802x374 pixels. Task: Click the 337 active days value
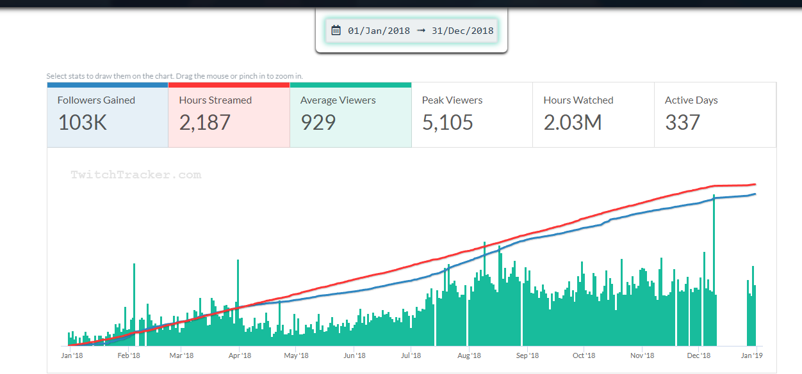683,122
